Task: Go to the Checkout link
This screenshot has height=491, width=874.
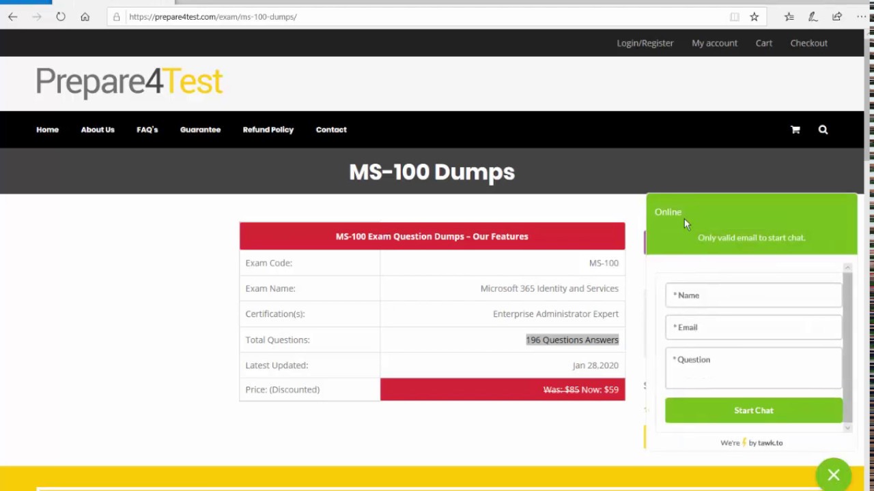Action: coord(809,43)
